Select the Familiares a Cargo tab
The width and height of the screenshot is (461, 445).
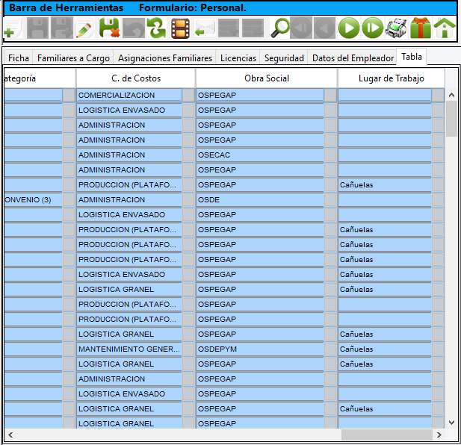[x=73, y=57]
